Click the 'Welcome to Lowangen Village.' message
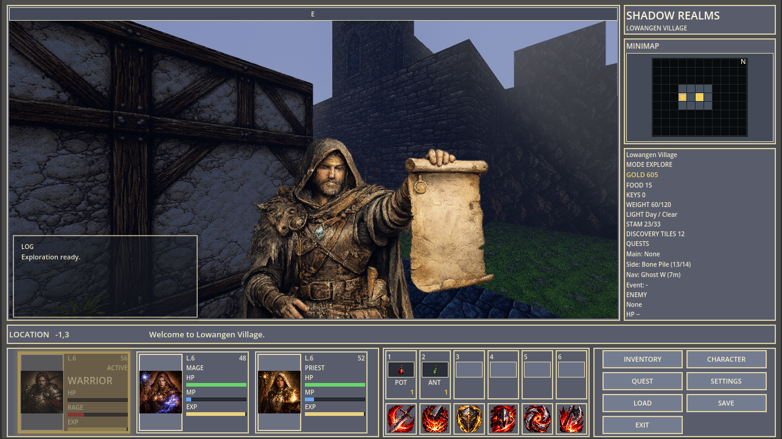 coord(207,334)
